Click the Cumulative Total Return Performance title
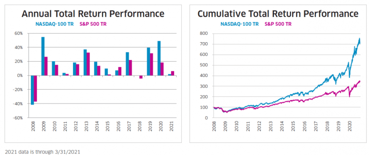The width and height of the screenshot is (369, 155). coord(278,14)
